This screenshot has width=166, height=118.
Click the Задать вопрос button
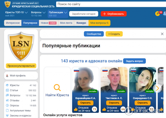[134, 61]
